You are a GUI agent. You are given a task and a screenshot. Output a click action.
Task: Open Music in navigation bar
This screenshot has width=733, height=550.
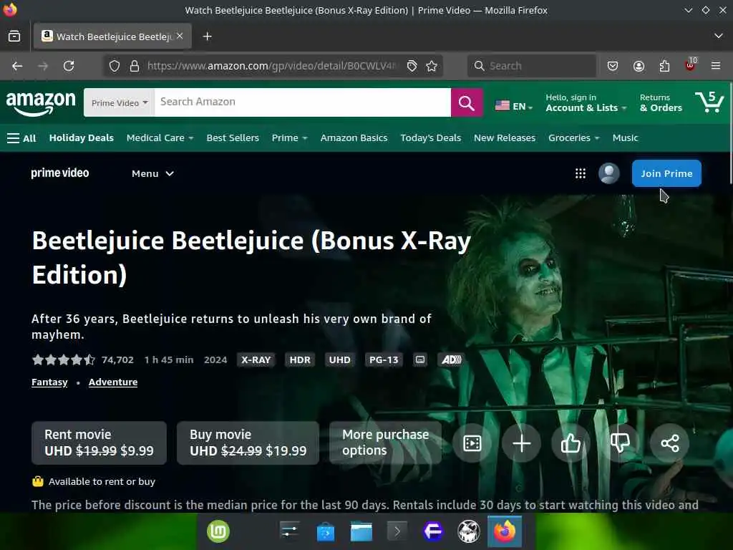click(625, 138)
